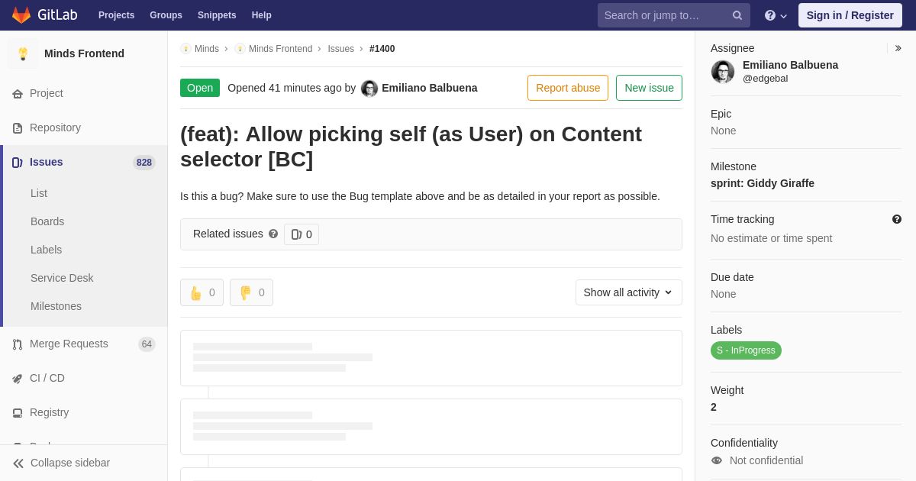Open Emiliano Balbuena author avatar

[369, 89]
